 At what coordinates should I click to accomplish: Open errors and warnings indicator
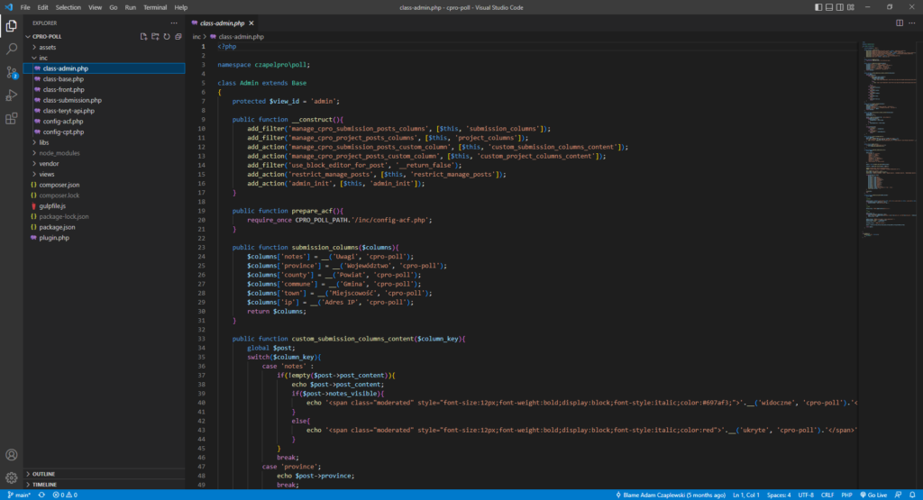65,495
